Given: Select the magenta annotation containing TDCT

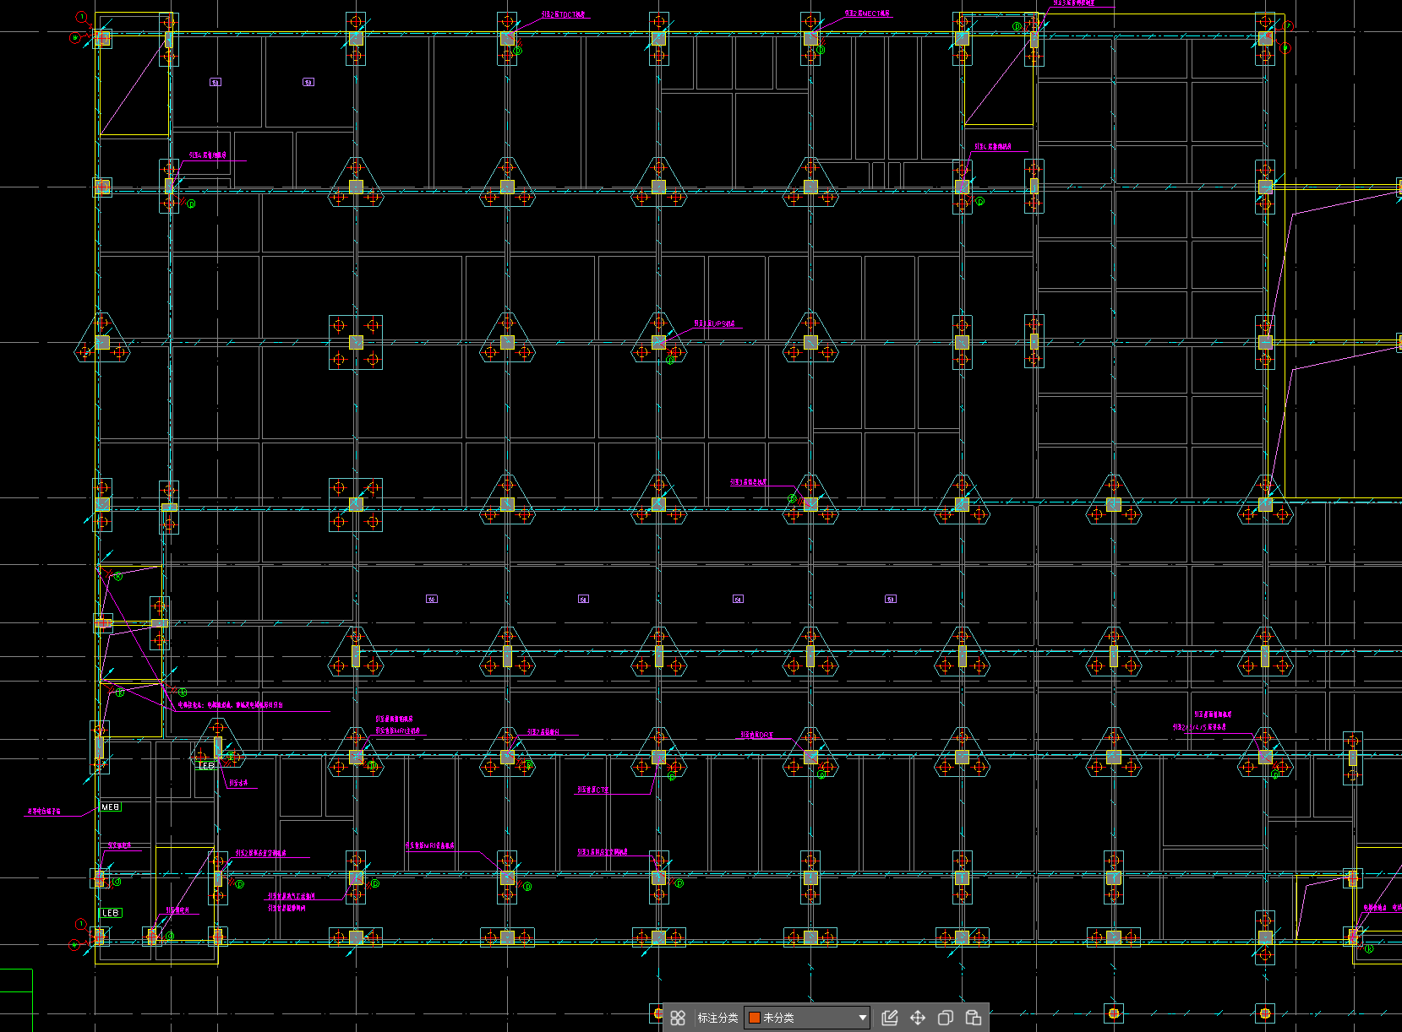Looking at the screenshot, I should pyautogui.click(x=564, y=15).
